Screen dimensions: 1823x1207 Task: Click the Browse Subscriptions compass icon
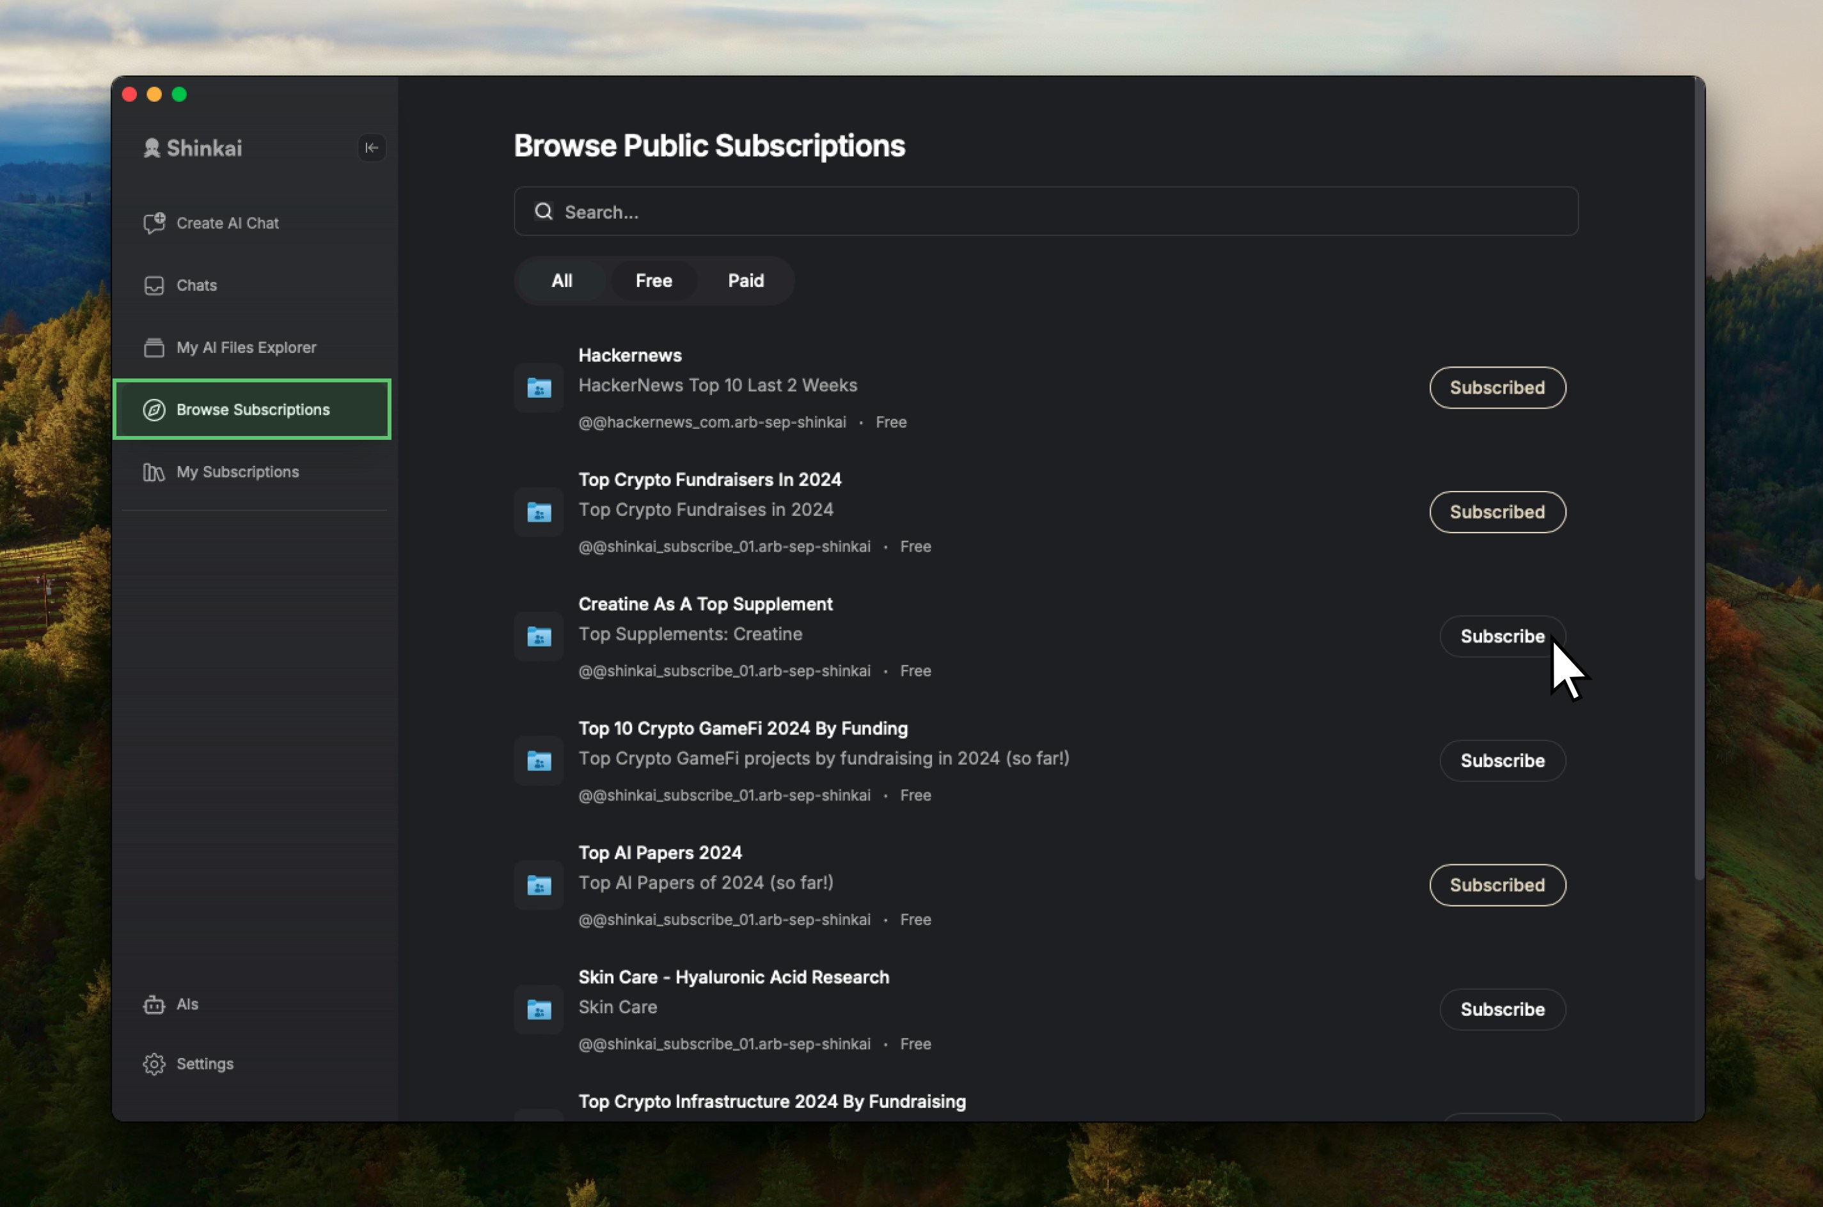pyautogui.click(x=154, y=410)
